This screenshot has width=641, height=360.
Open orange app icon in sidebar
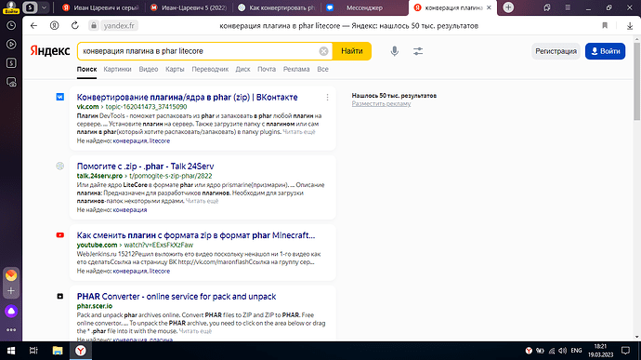(11, 275)
